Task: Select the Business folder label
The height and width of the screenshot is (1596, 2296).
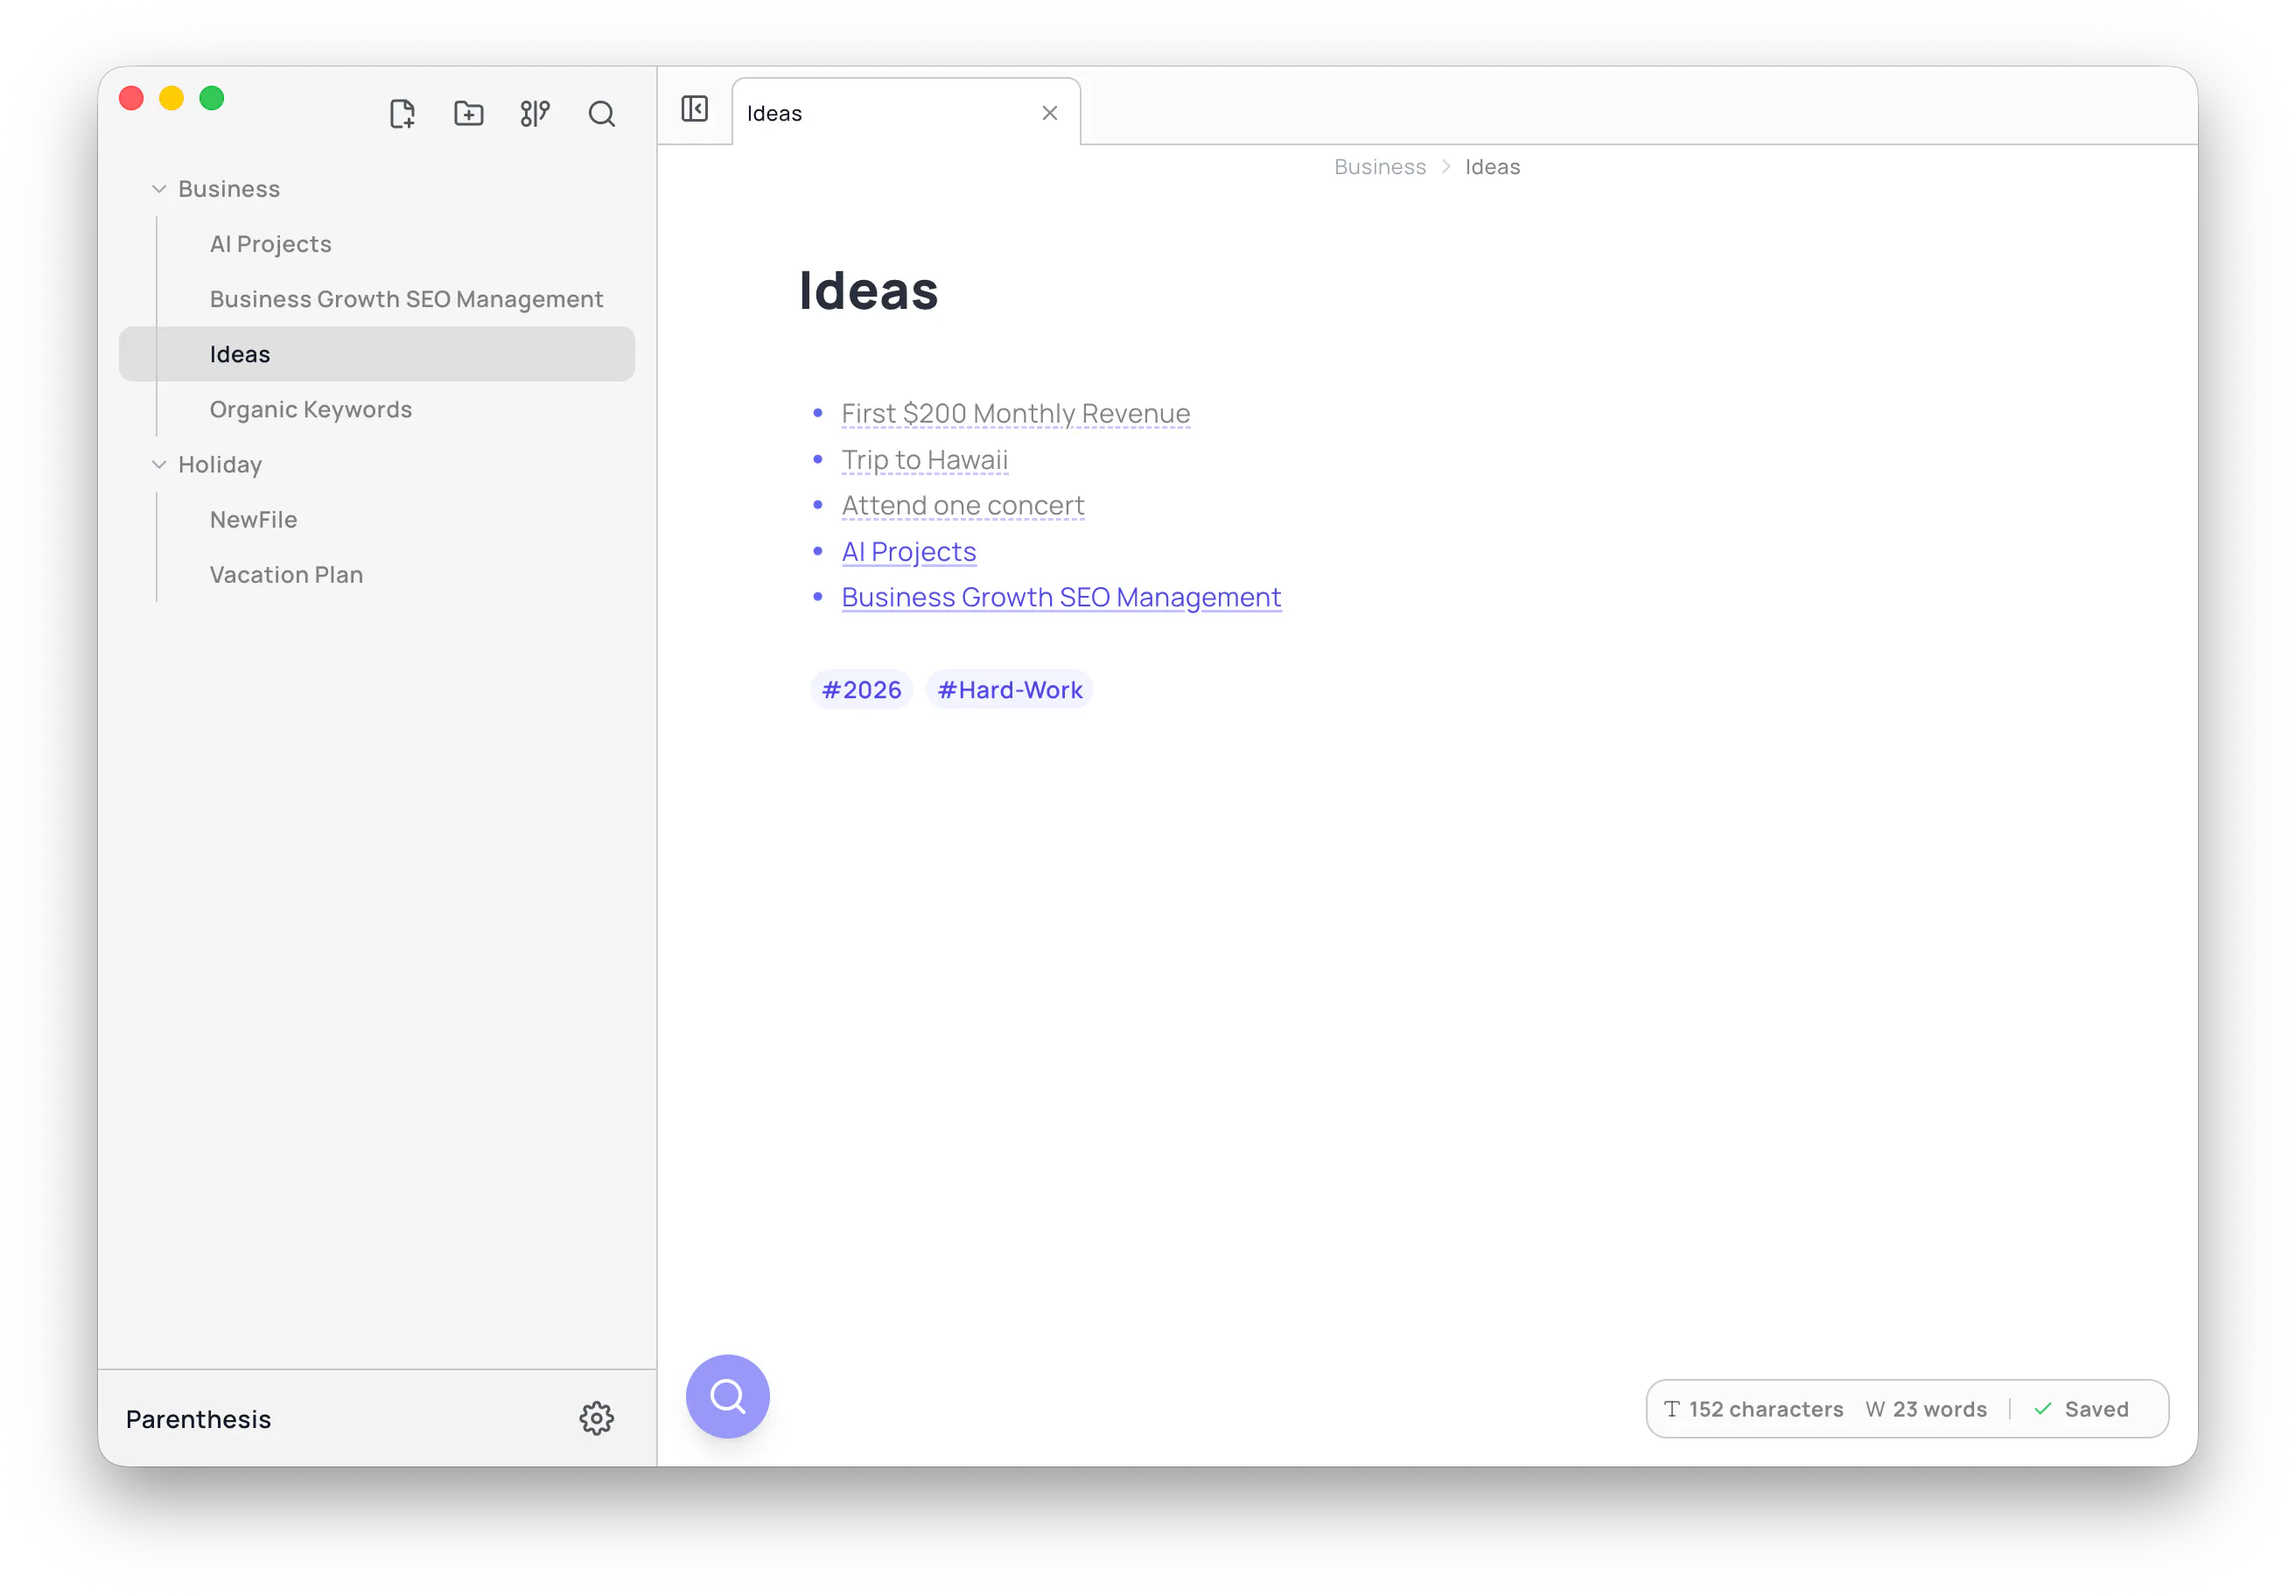Action: pos(229,188)
